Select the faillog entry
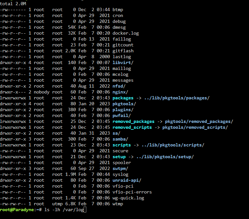Image resolution: width=249 pixels, height=219 pixels. click(x=122, y=39)
